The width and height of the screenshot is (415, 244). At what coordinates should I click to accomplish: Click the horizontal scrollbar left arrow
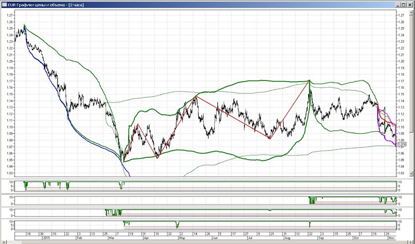(3, 242)
